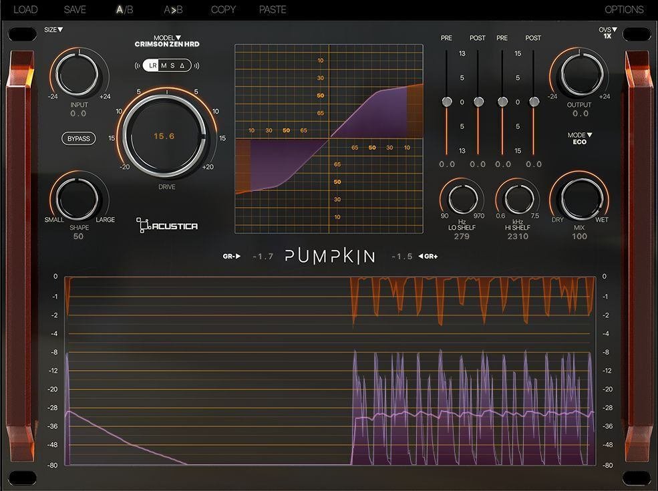This screenshot has height=491, width=658.
Task: Click the INPUT value 0.0 field
Action: tap(78, 114)
